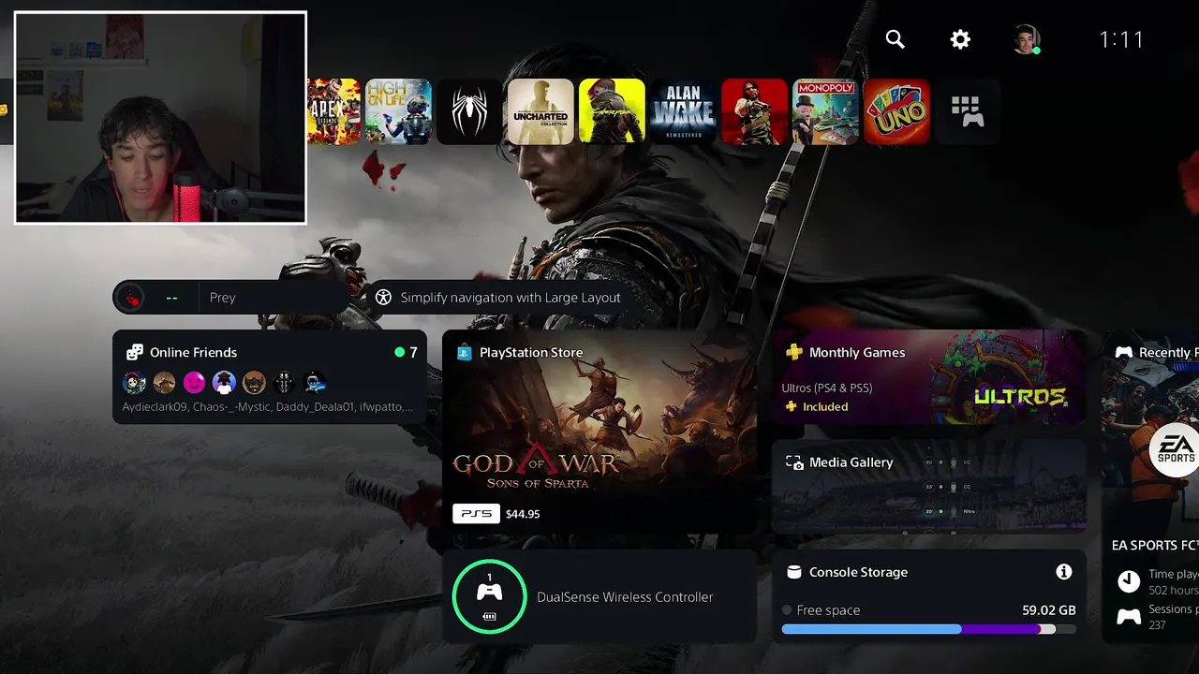Screen dimensions: 1199x674
Task: Launch the Cyberpunk game tile
Action: [x=612, y=111]
